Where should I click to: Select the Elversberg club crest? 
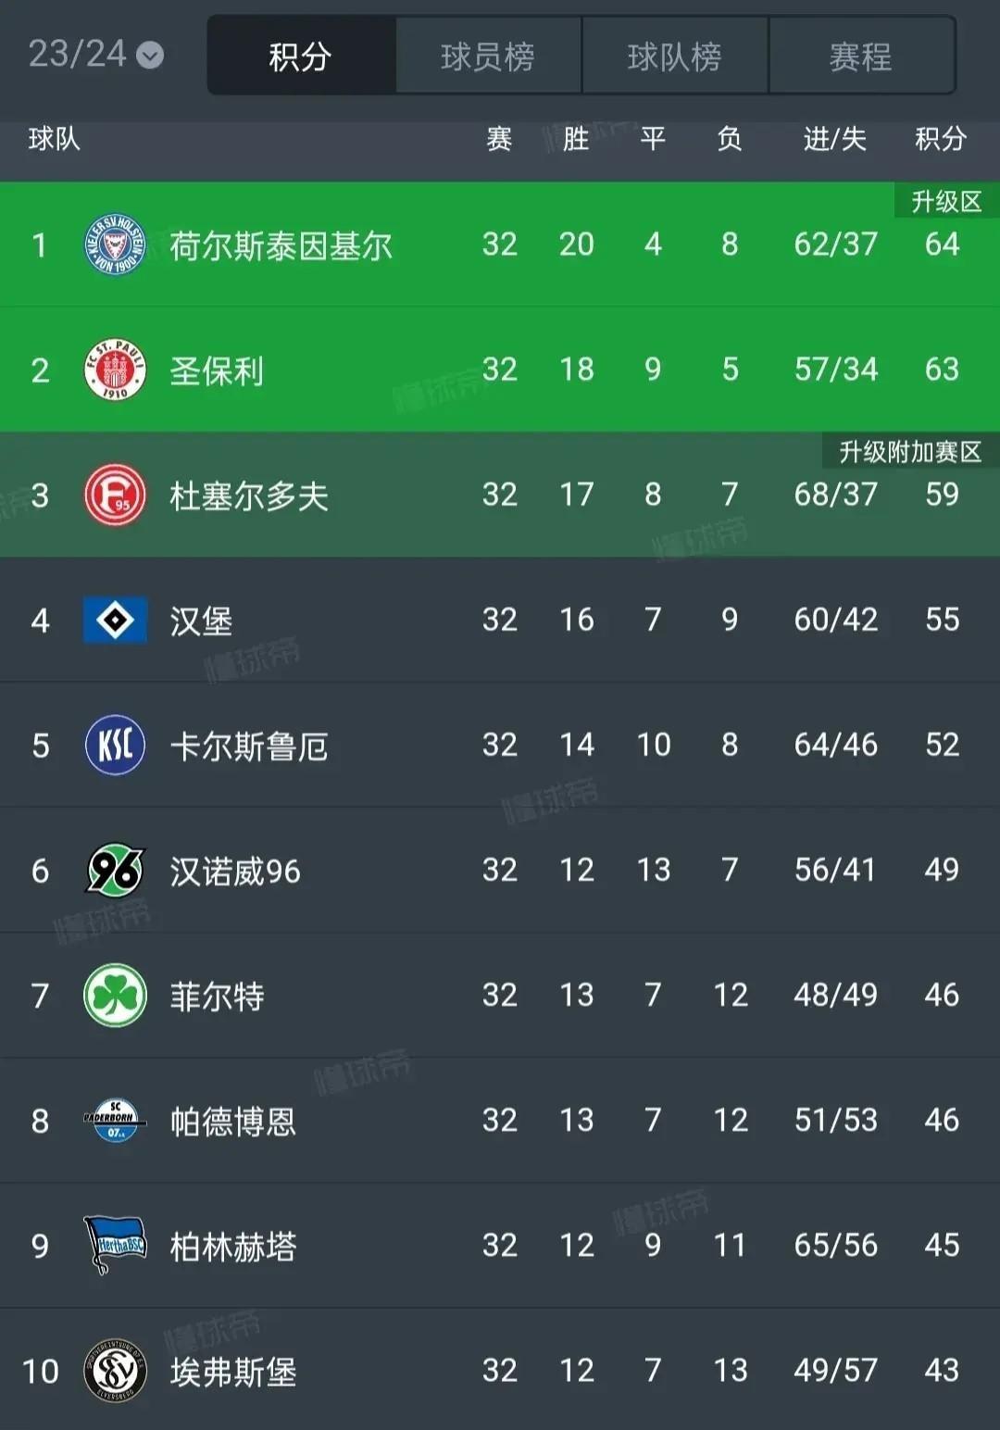coord(115,1371)
